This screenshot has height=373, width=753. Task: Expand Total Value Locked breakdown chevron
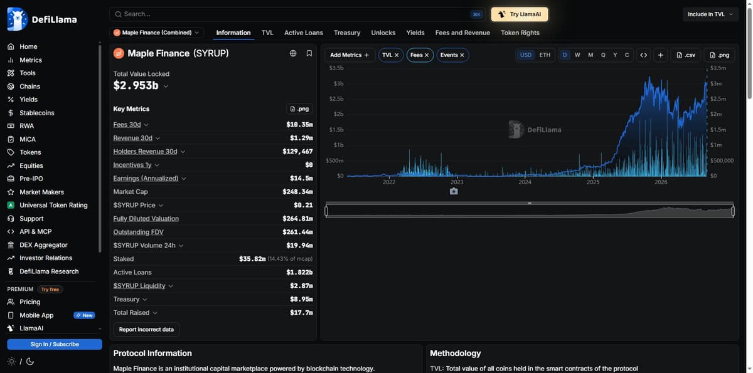pos(166,87)
